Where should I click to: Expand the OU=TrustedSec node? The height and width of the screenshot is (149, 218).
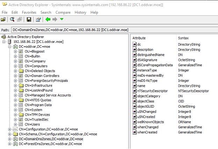coord(15,119)
